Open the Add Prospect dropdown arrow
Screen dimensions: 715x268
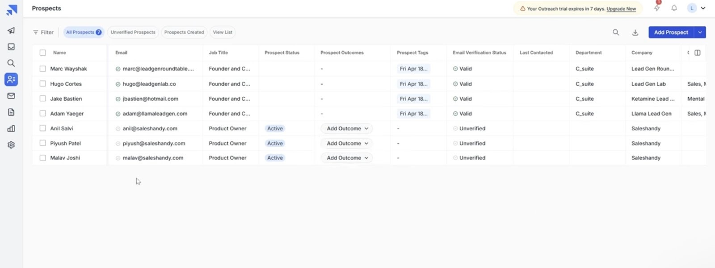coord(700,32)
